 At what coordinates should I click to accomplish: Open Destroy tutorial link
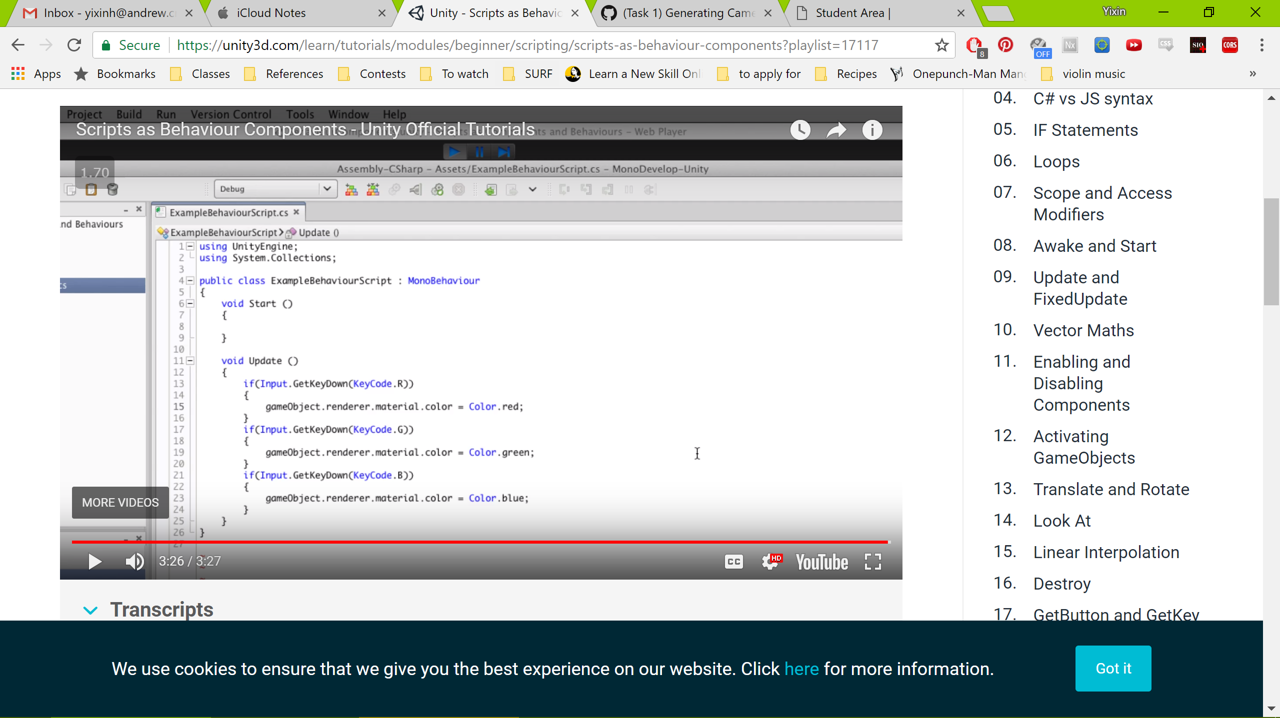click(x=1062, y=584)
